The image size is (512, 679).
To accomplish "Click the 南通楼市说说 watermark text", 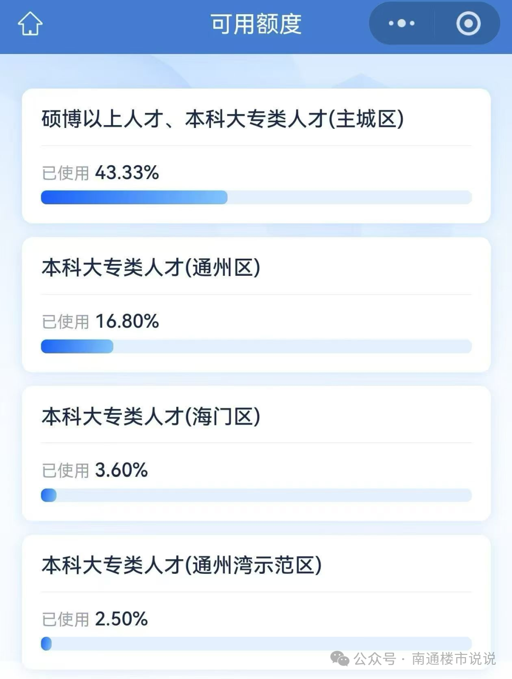I will pos(453,659).
